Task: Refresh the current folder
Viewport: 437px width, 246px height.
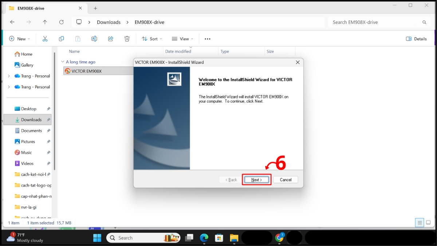Action: [x=62, y=22]
